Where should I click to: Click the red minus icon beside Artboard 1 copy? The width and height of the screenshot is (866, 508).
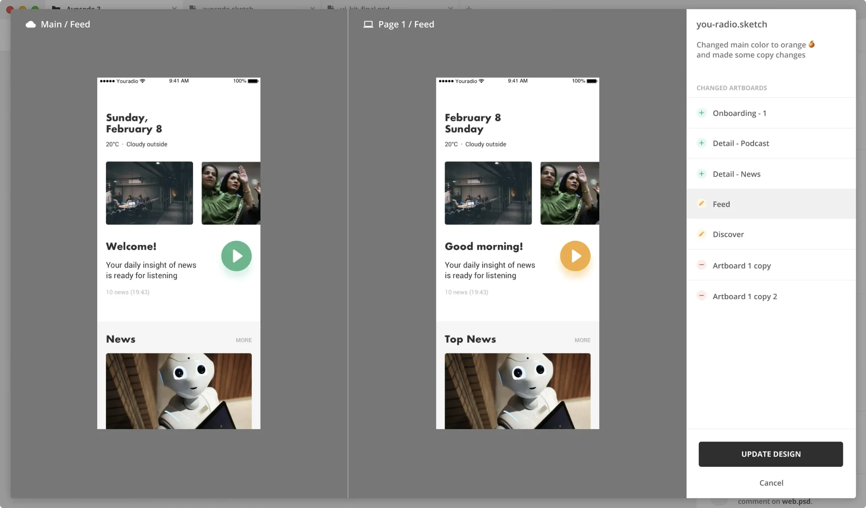click(x=702, y=265)
